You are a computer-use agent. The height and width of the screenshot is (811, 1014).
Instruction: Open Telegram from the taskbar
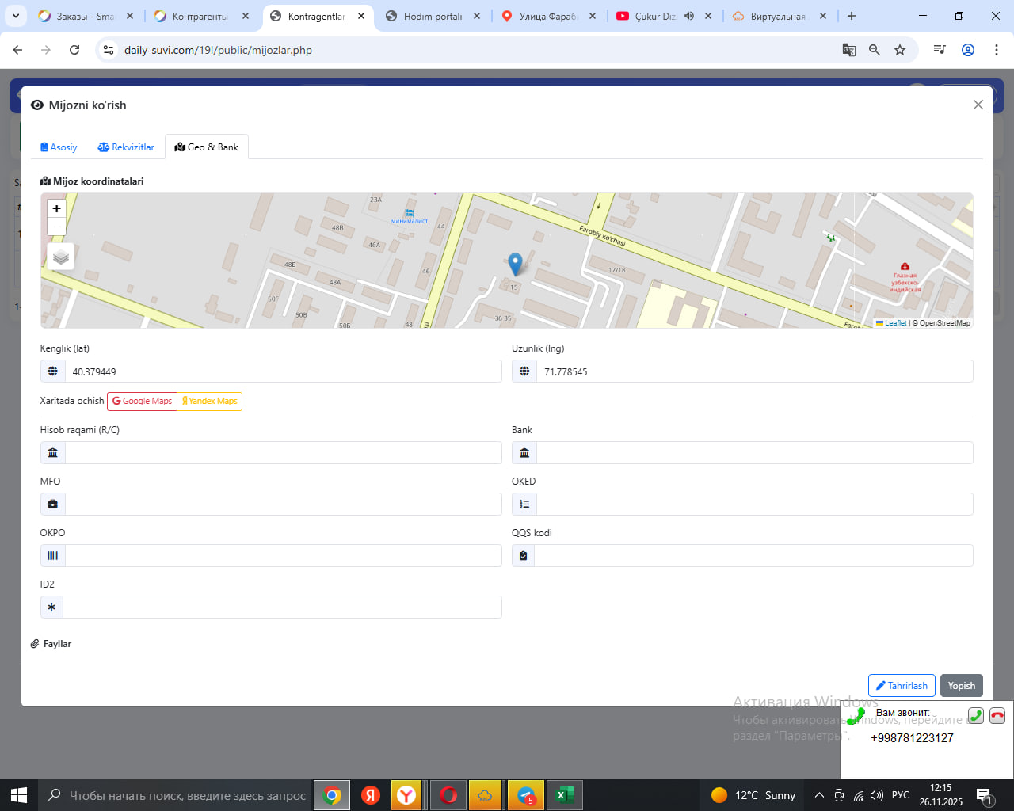(526, 795)
